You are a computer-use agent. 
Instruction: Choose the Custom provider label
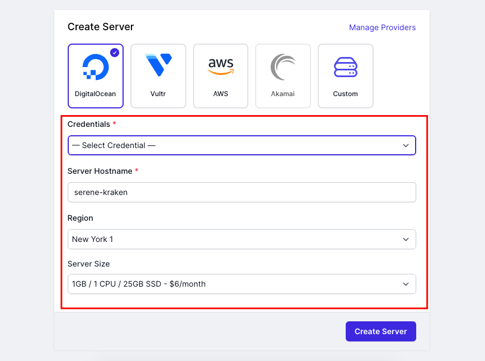(x=346, y=94)
